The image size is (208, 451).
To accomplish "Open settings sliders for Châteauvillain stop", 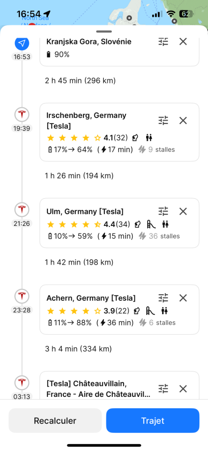I will [163, 389].
